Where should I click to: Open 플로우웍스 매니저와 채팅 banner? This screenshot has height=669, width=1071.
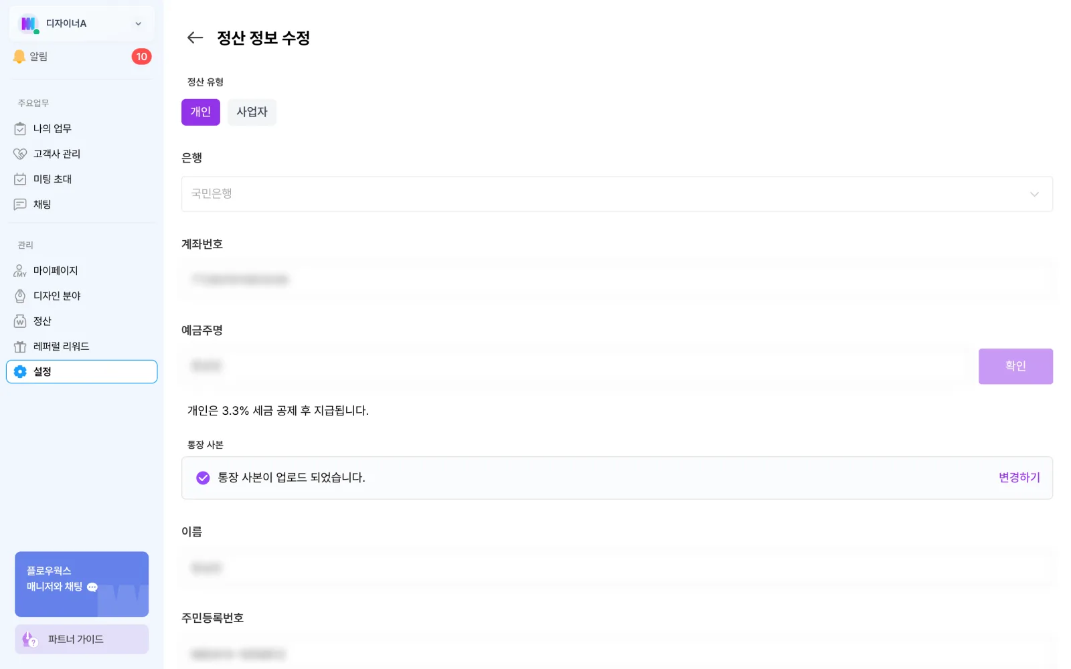pyautogui.click(x=82, y=584)
